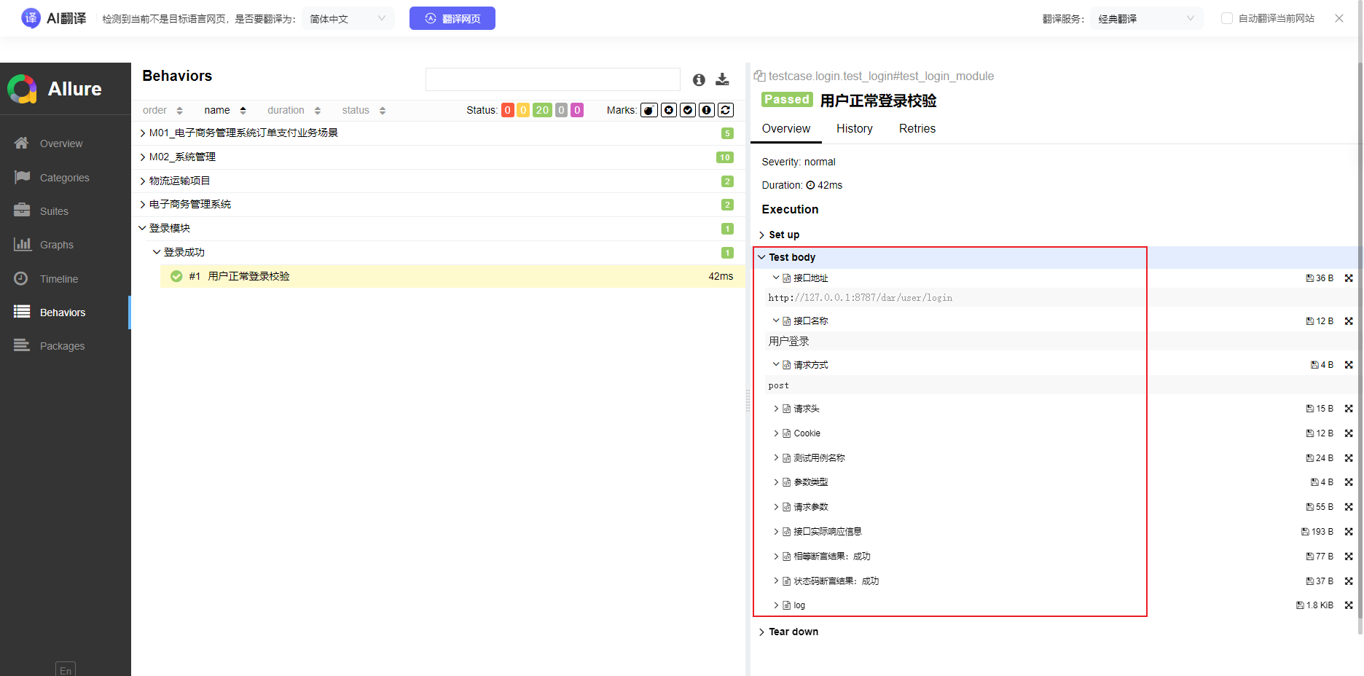Toggle the new-passed check mark filter

click(688, 110)
